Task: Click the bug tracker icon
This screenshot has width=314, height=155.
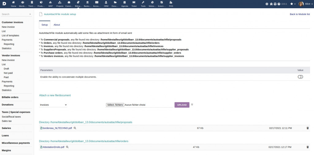Action: 271,4
